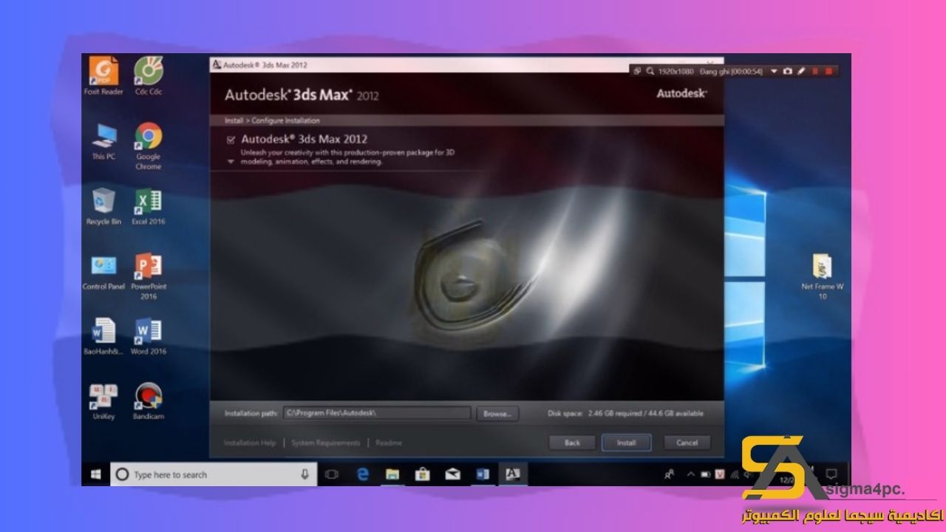Open the Word 2016 shortcut
Screen dimensions: 946x532
pos(148,336)
